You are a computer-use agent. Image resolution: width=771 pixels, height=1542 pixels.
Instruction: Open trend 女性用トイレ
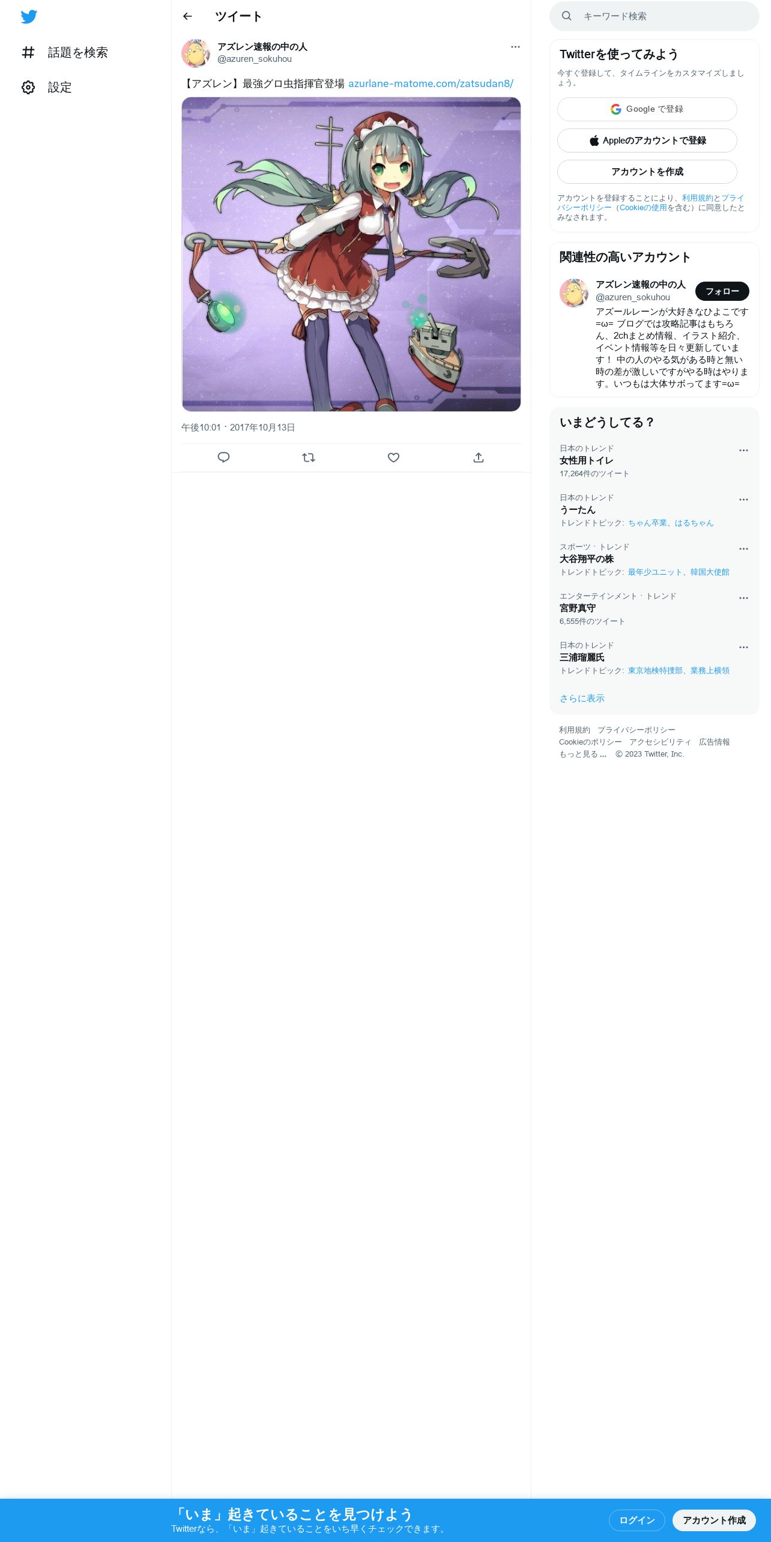point(587,461)
